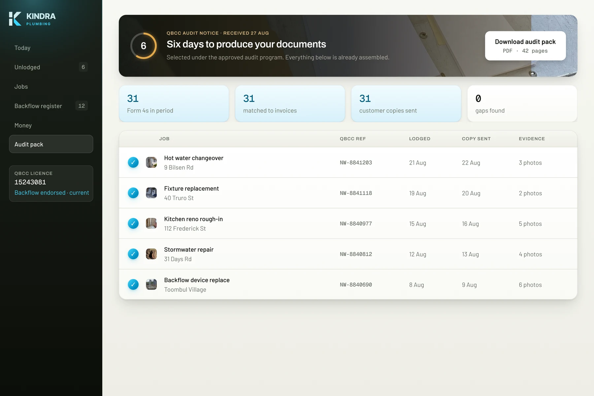Screen dimensions: 594x396
Task: Click reference NW-8841118
Action: pos(356,193)
